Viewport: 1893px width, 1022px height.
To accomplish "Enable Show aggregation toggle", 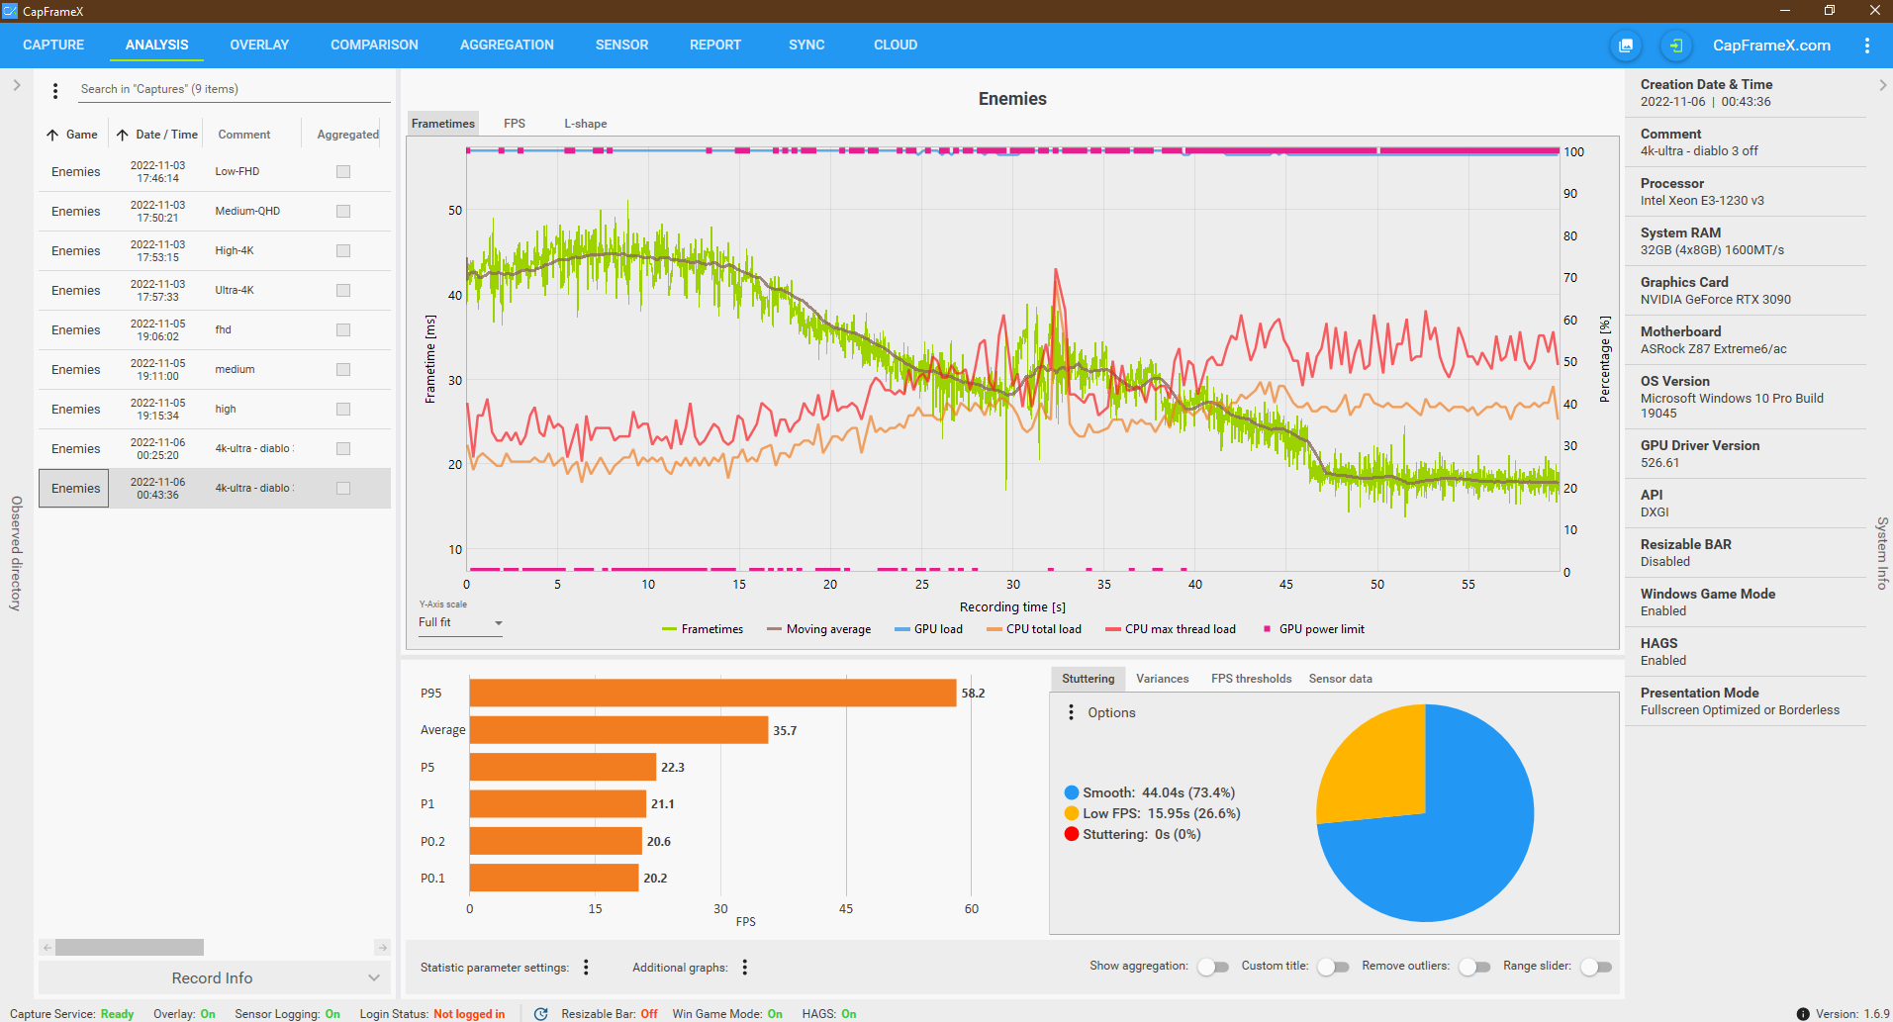I will [1212, 967].
